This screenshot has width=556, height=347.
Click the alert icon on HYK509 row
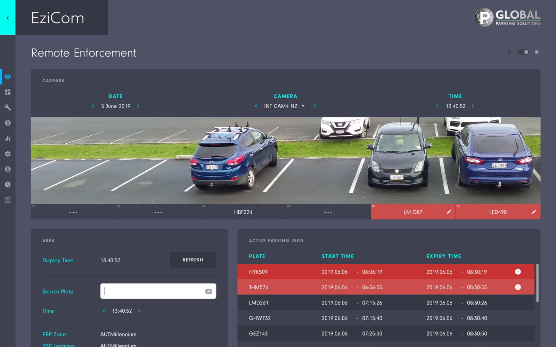click(x=518, y=272)
